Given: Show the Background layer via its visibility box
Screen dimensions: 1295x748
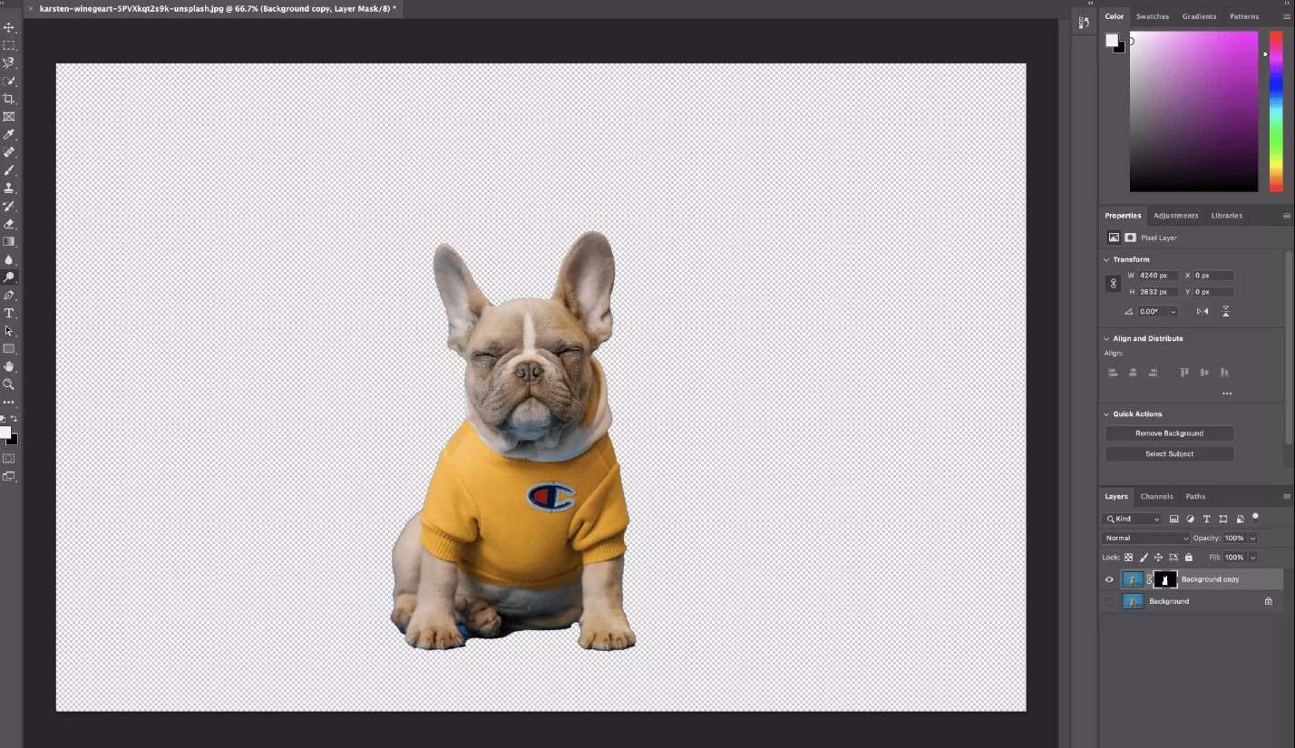Looking at the screenshot, I should [1109, 601].
